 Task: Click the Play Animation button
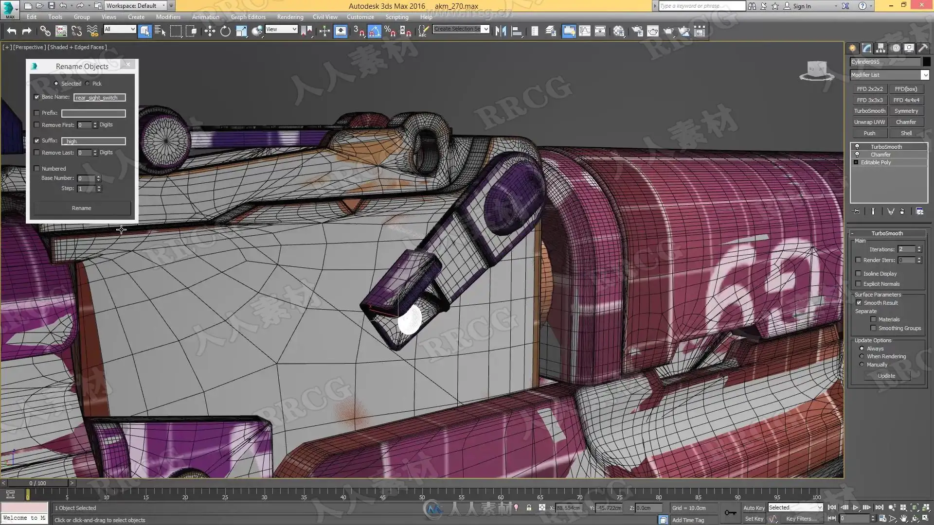coord(856,507)
